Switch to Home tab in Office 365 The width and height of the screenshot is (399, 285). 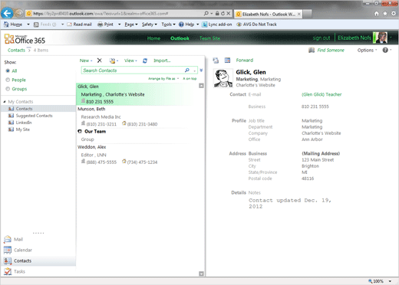pos(153,38)
